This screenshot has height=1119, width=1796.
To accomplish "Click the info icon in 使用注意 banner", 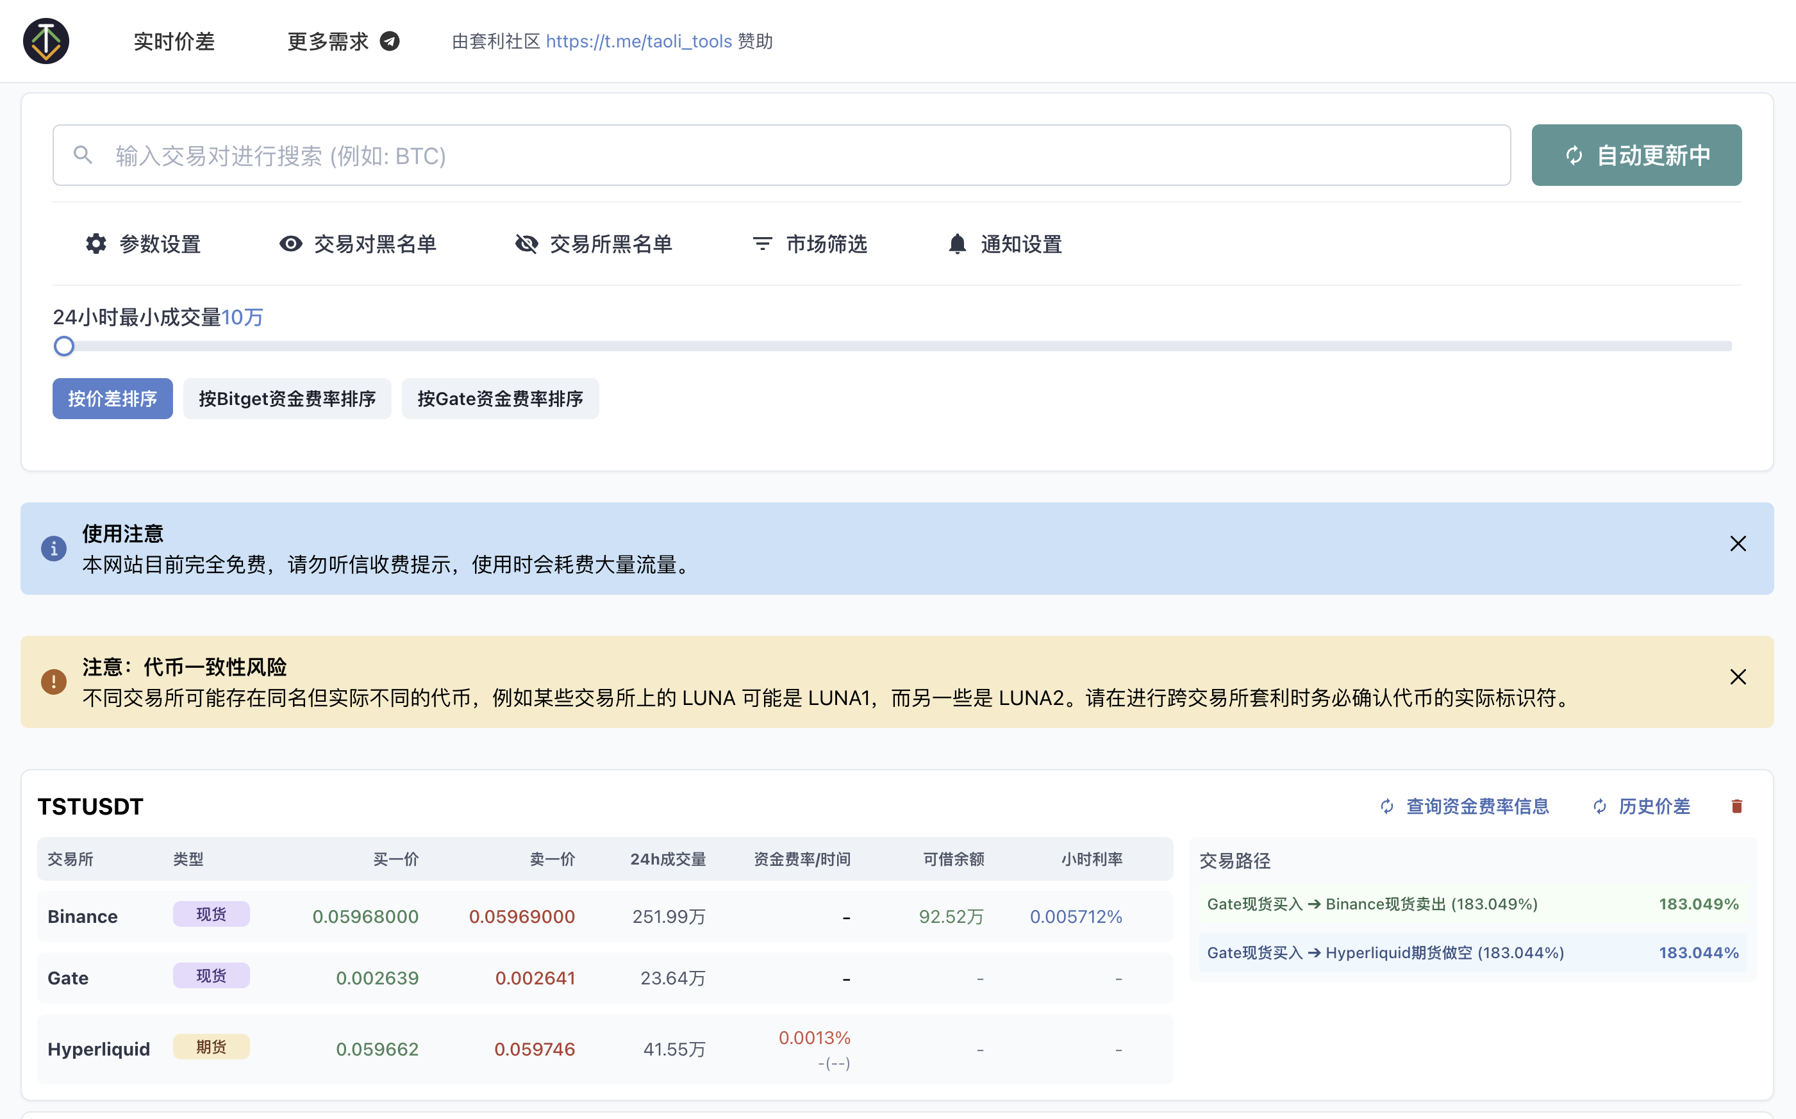I will click(53, 549).
